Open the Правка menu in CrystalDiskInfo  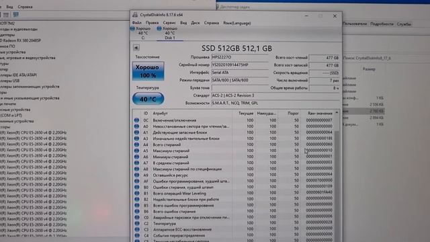[x=152, y=23]
